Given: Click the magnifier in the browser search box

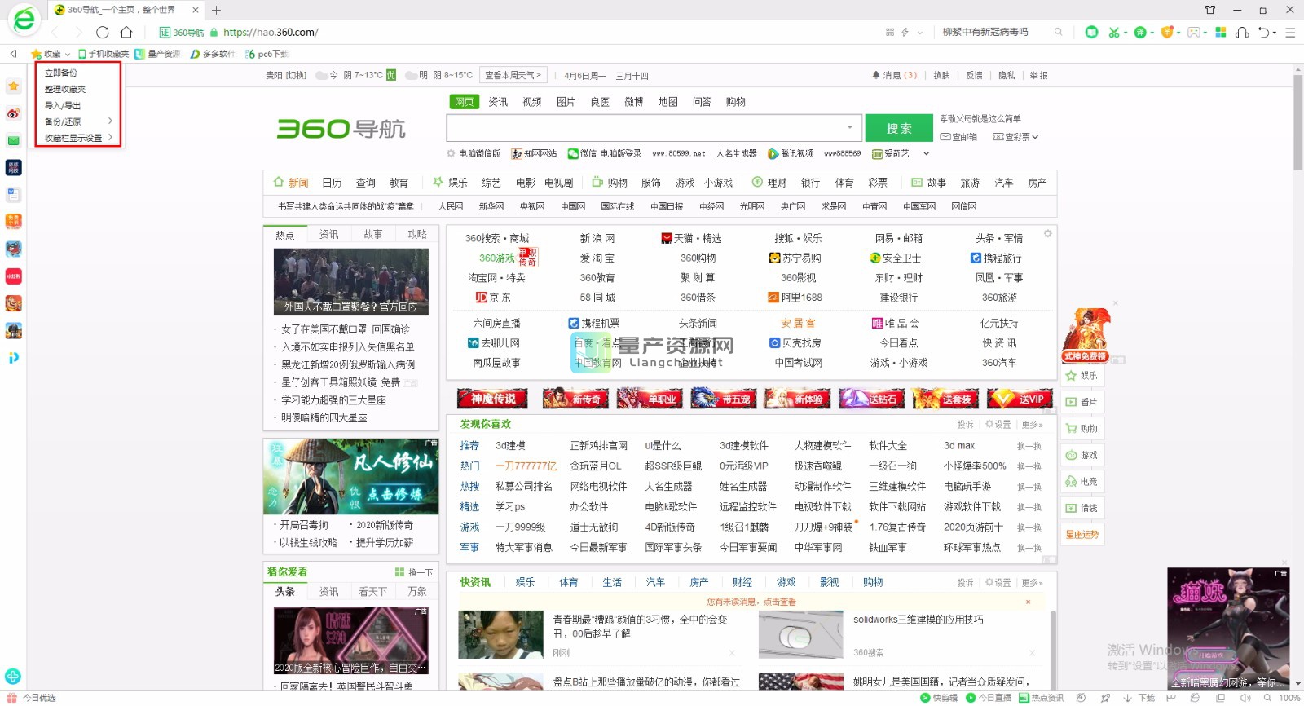Looking at the screenshot, I should coord(1059,33).
